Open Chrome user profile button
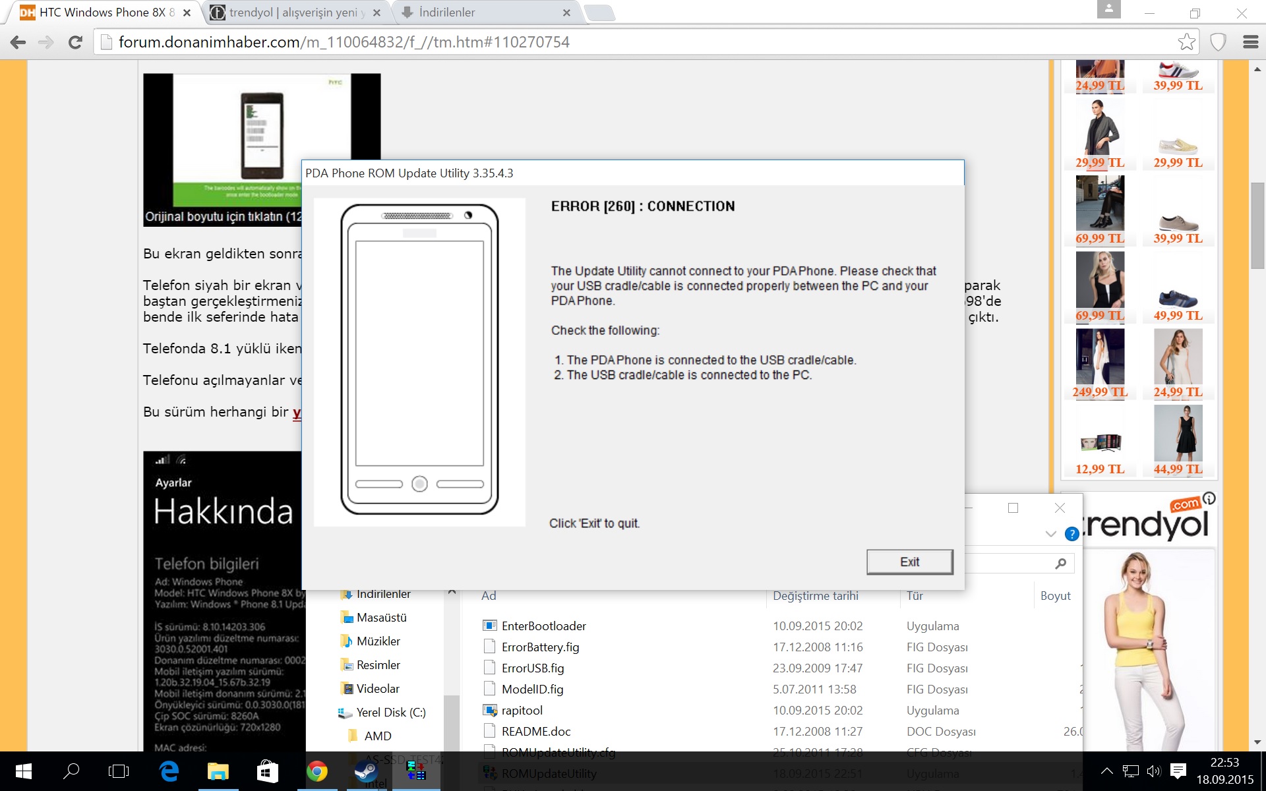 pyautogui.click(x=1108, y=9)
